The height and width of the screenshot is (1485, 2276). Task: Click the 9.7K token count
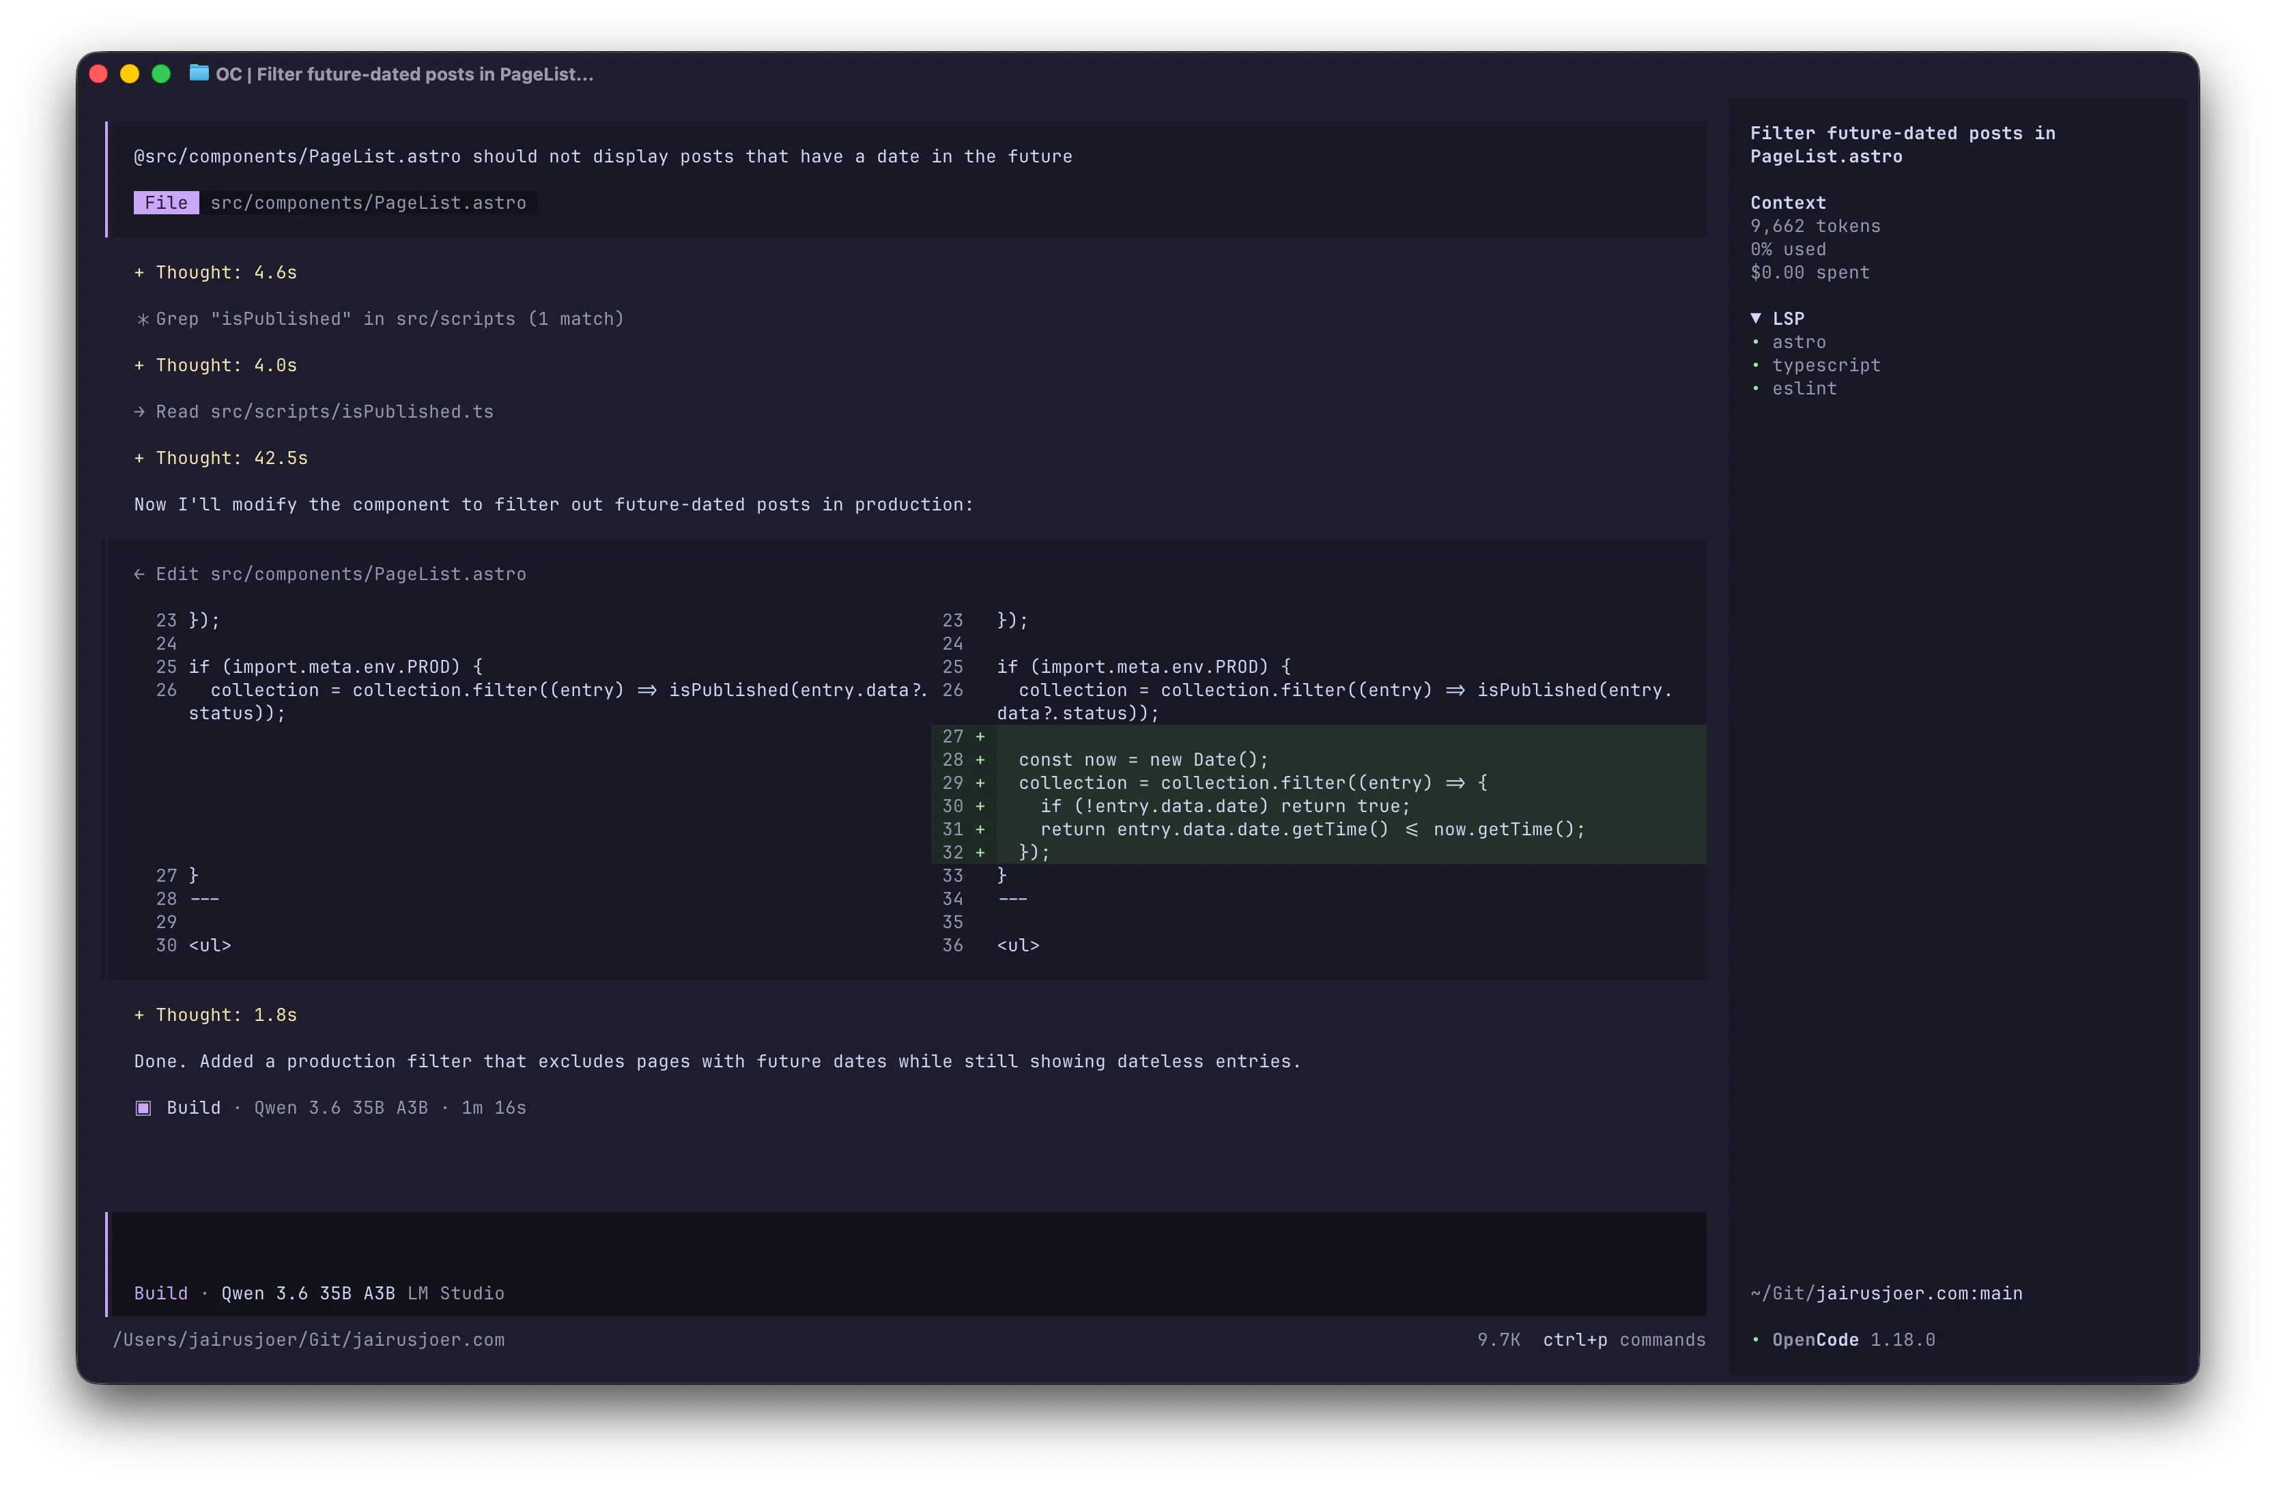[1498, 1340]
